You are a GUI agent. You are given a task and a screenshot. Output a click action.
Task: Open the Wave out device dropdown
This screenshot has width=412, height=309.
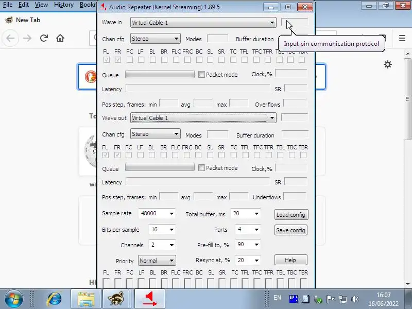tap(203, 118)
